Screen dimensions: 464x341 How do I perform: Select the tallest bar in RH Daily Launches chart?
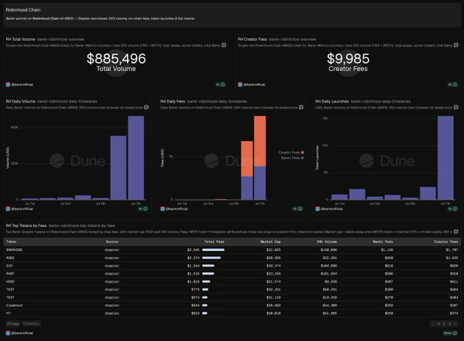click(x=446, y=158)
